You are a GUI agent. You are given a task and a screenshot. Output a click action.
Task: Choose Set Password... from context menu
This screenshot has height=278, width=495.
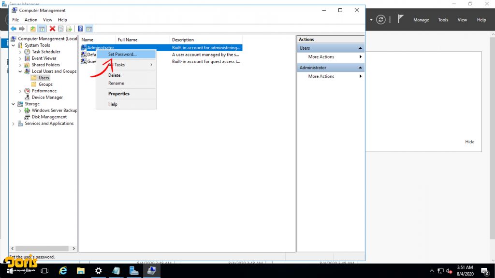126,54
